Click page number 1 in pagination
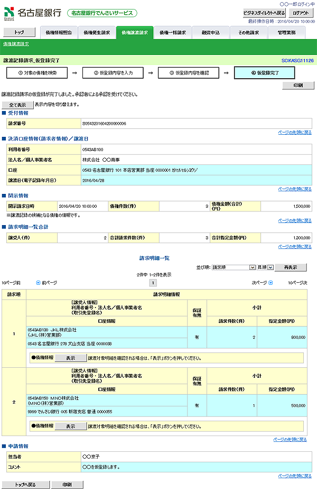Image resolution: width=317 pixels, height=493 pixels. click(153, 283)
